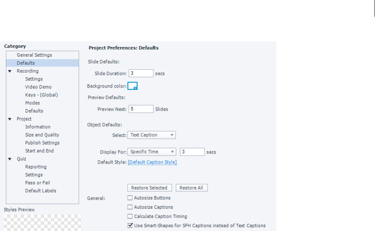Open the Background color swatch

(133, 86)
